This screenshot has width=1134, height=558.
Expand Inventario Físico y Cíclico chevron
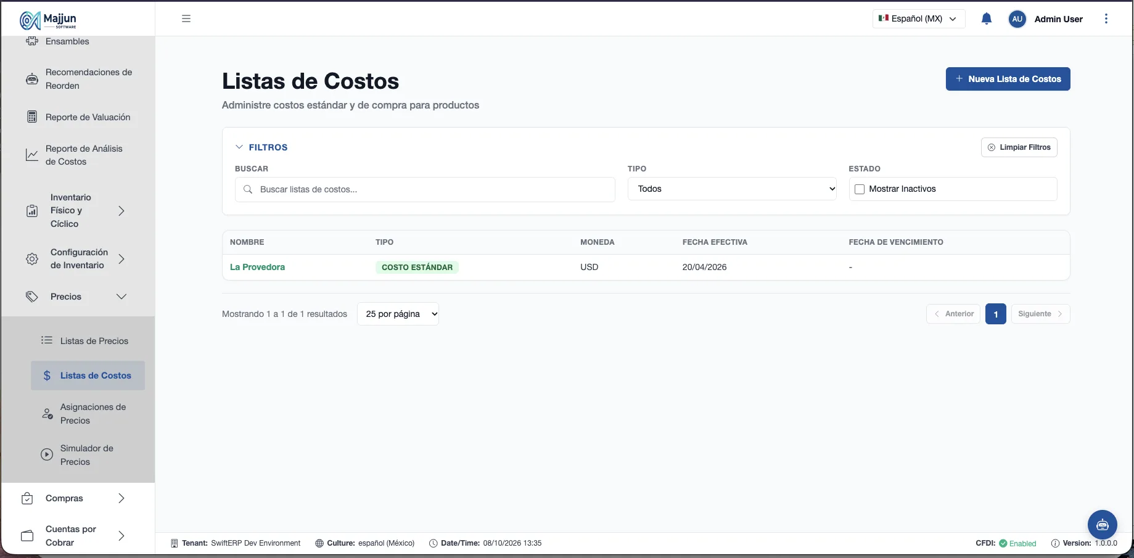(121, 211)
